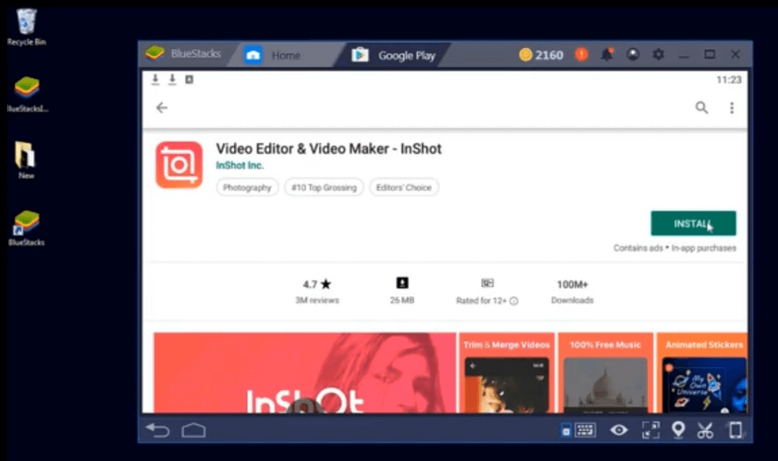Screen dimensions: 778x461
Task: Open the 4.7 star rating reviews
Action: pyautogui.click(x=317, y=291)
